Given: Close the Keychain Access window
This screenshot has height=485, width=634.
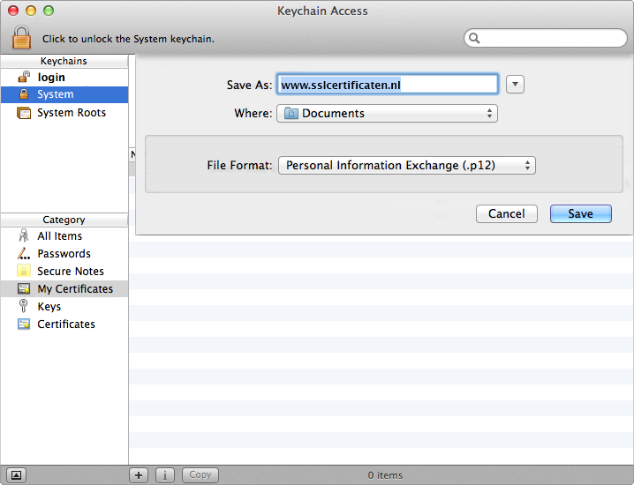Looking at the screenshot, I should point(13,11).
